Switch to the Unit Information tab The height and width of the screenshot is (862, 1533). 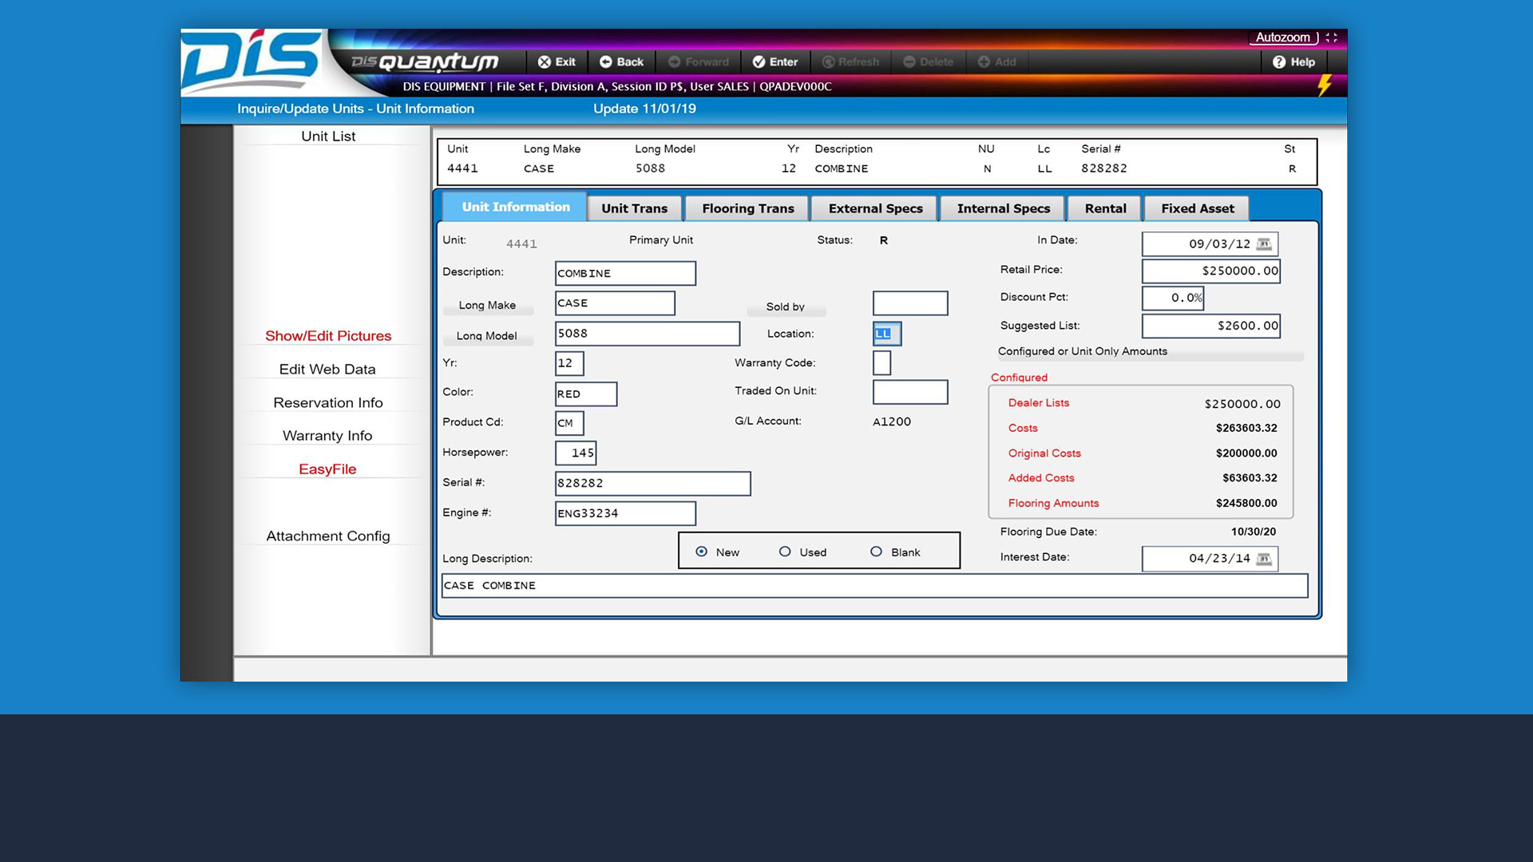coord(515,207)
